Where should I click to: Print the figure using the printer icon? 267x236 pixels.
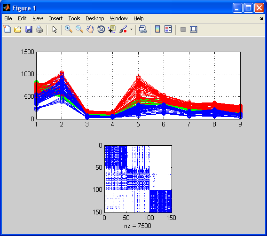39,29
